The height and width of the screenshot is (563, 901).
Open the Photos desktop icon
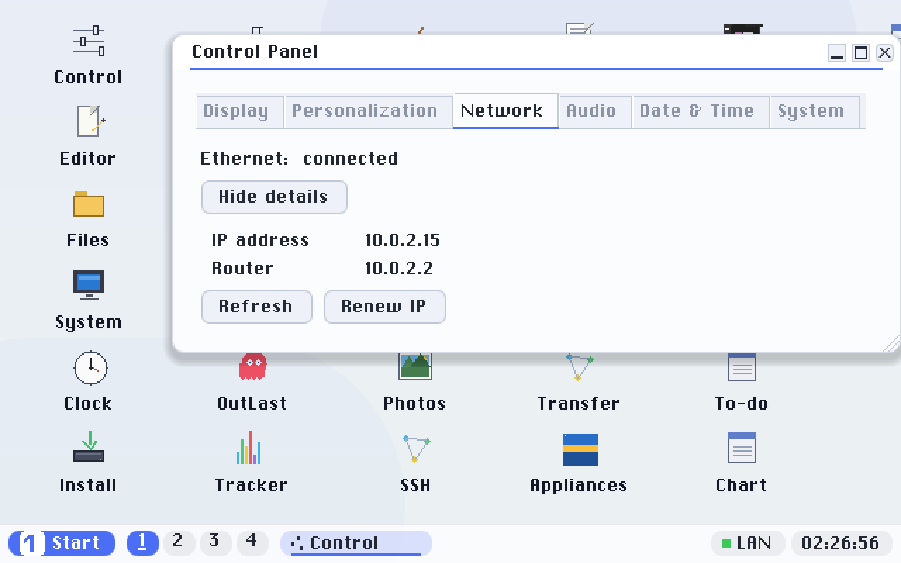415,382
